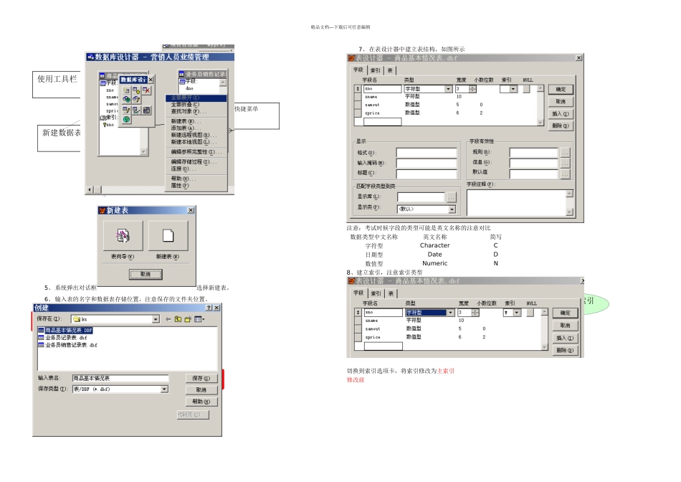Click width spinner for sno in step 7 designer
This screenshot has height=482, width=681.
(x=472, y=89)
